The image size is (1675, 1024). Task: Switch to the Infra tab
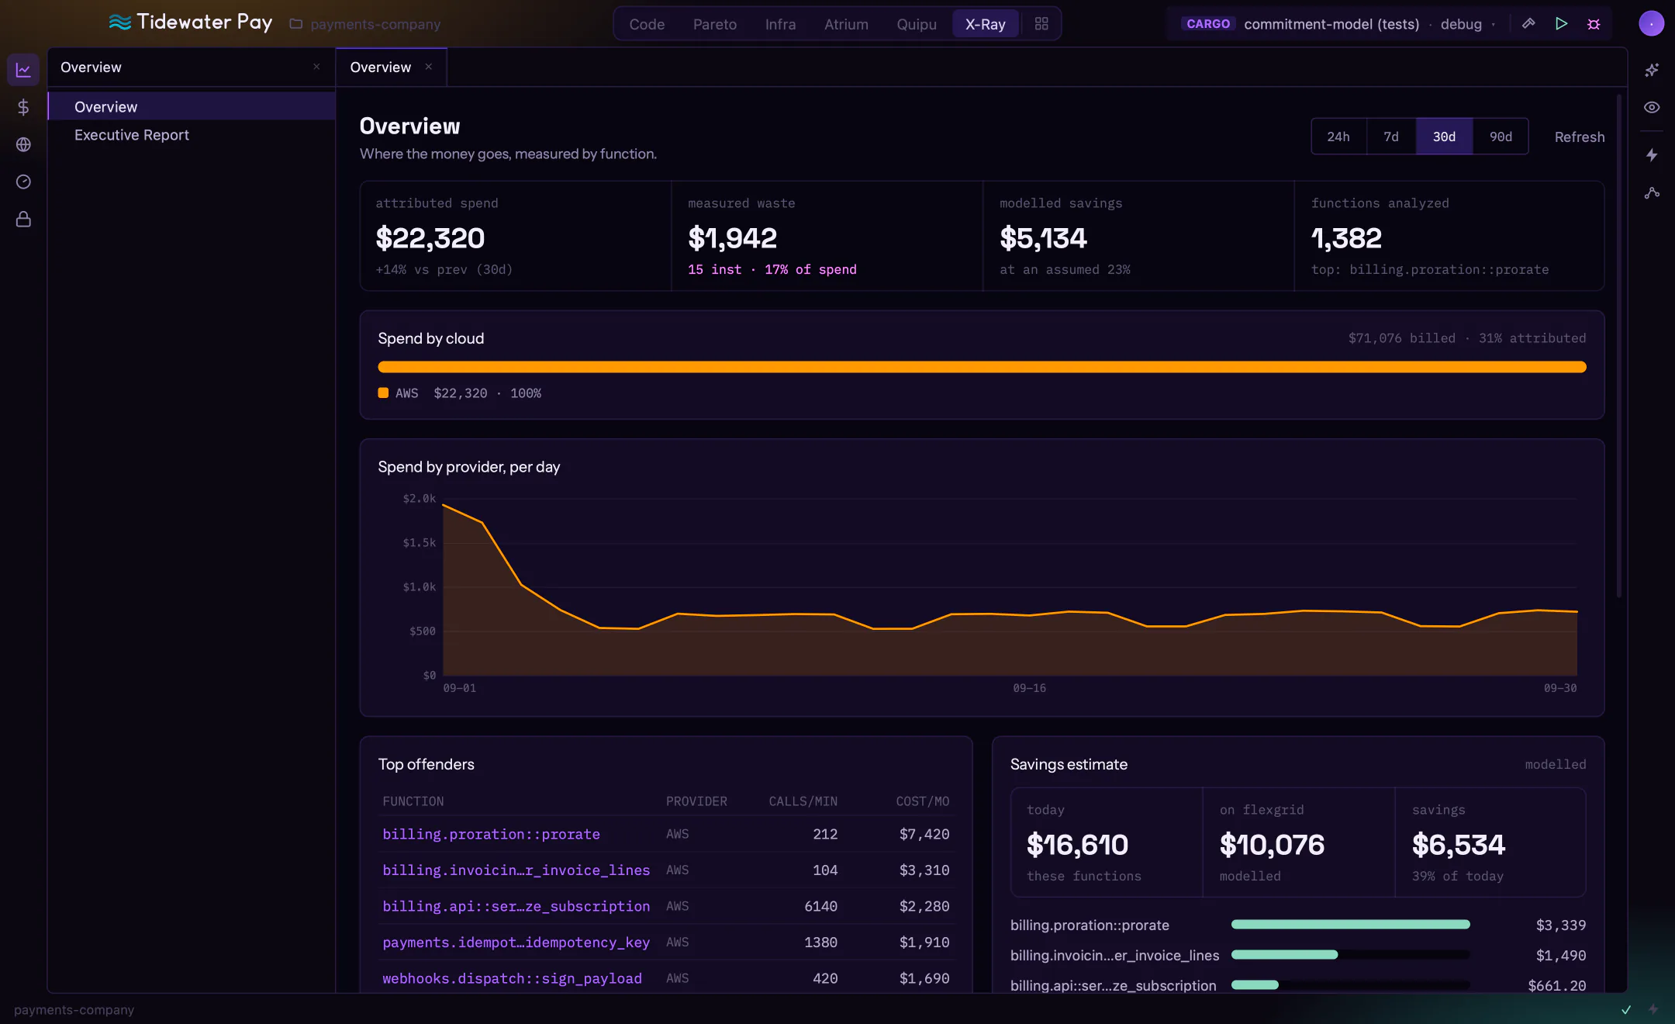coord(780,24)
